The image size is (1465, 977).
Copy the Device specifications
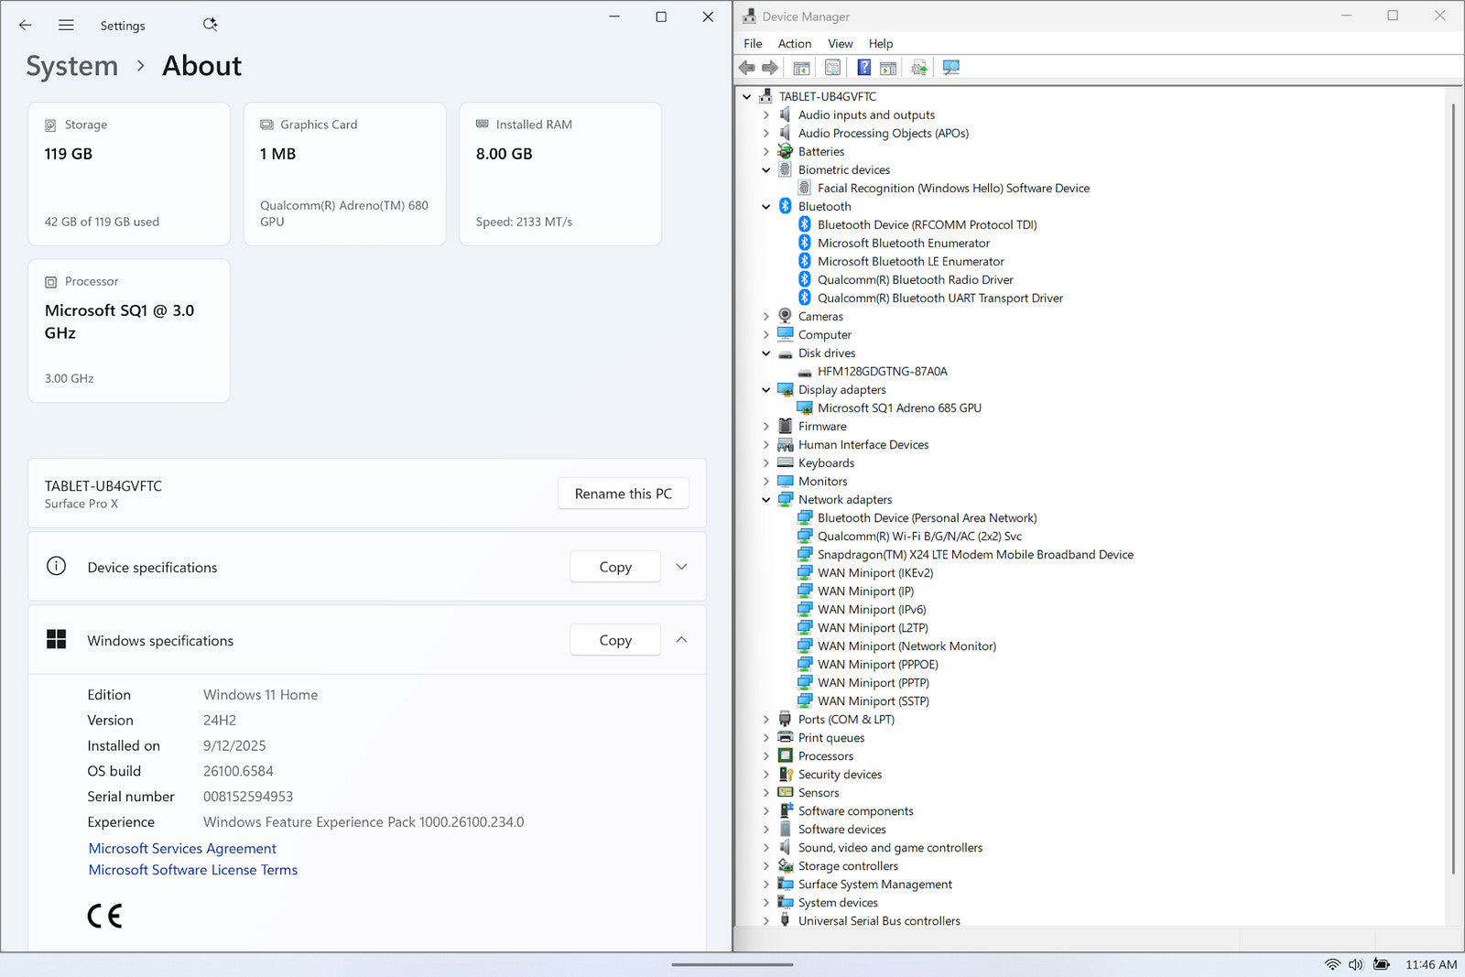tap(615, 567)
